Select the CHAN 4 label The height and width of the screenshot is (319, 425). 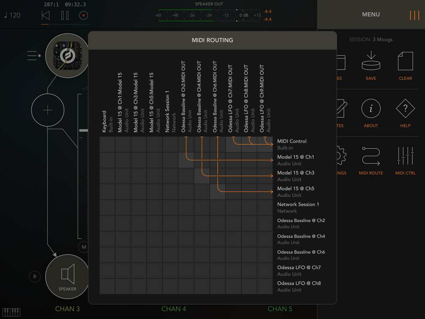pyautogui.click(x=174, y=309)
